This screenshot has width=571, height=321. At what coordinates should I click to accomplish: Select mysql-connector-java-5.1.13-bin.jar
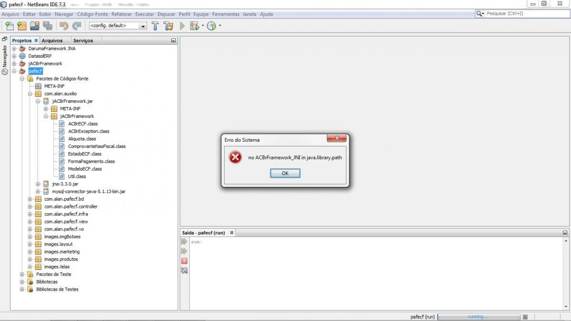click(89, 191)
